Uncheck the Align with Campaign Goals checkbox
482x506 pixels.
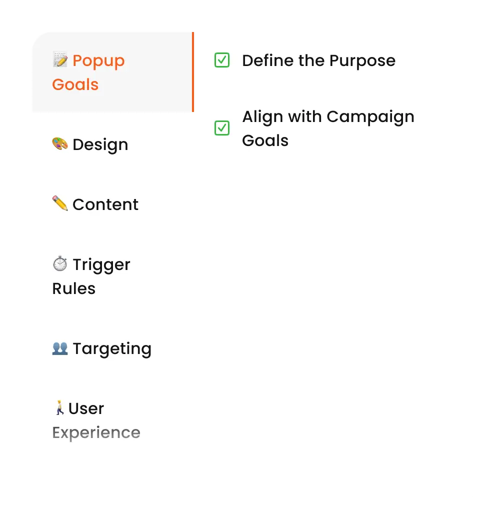point(221,128)
